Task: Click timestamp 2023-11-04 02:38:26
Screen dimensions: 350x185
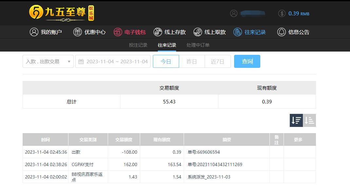Action: click(46, 164)
